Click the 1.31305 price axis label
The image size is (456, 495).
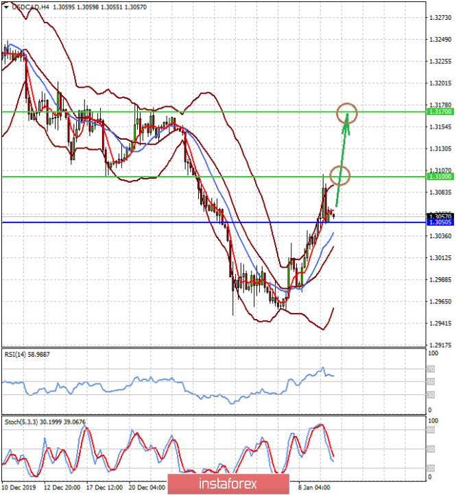[440, 149]
